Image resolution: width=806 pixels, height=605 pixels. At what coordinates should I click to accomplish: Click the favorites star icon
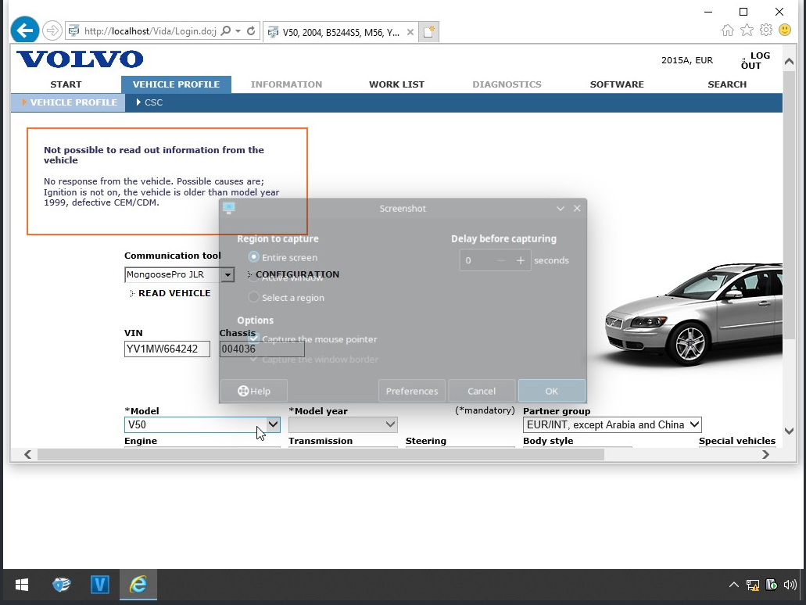[x=747, y=30]
